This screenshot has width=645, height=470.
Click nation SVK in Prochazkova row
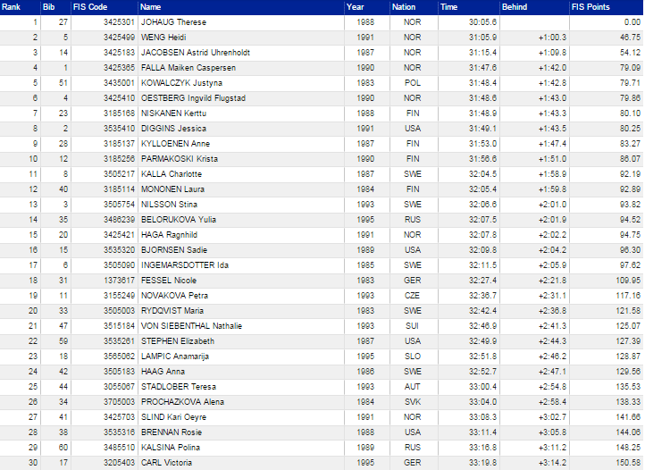coord(412,403)
